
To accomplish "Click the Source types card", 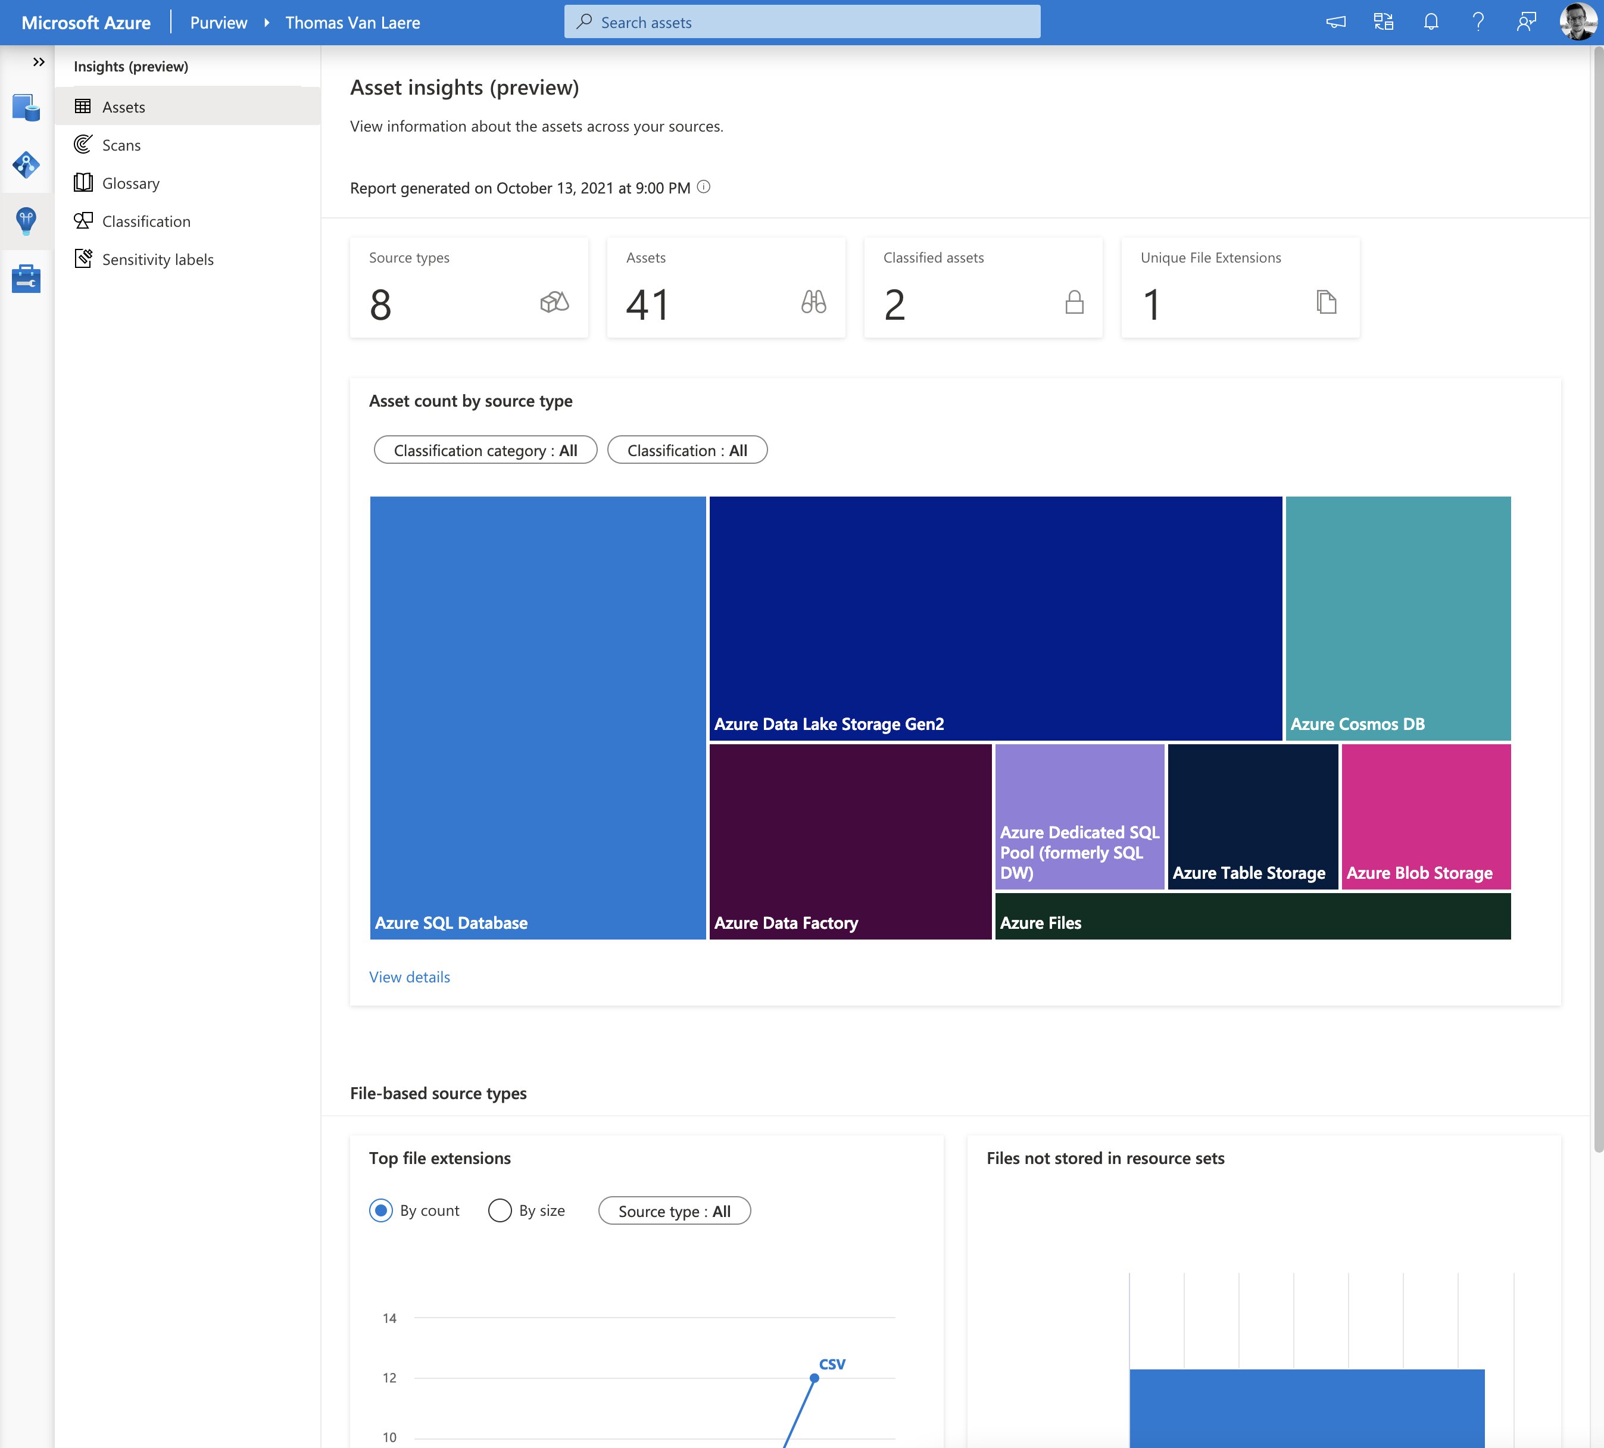I will tap(469, 287).
